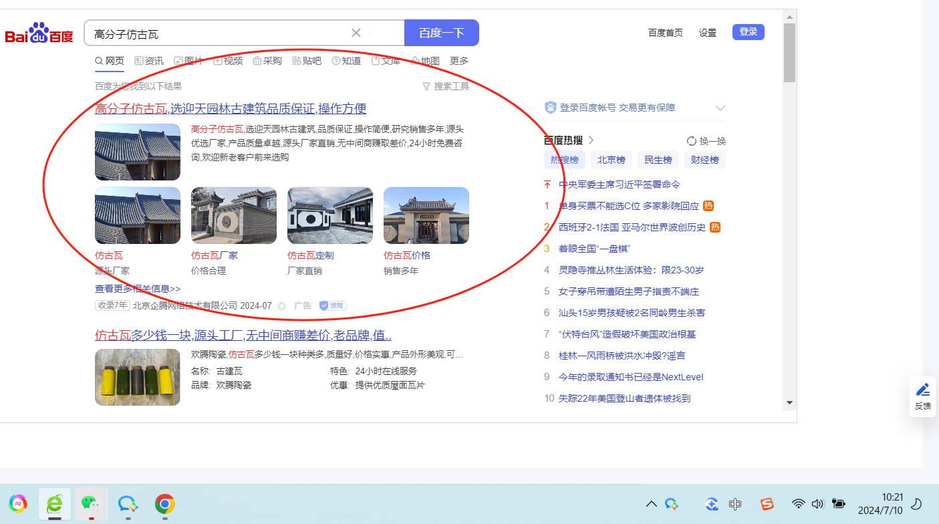Click the 登录 login button
This screenshot has height=524, width=939.
[x=748, y=32]
